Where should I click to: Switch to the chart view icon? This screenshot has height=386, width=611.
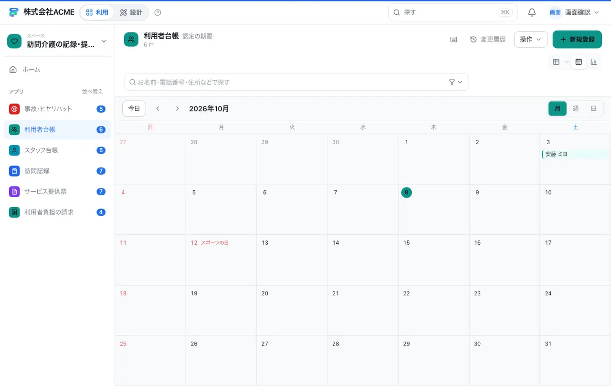594,62
